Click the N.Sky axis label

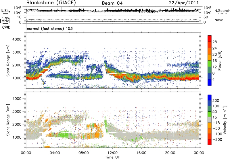5,11
